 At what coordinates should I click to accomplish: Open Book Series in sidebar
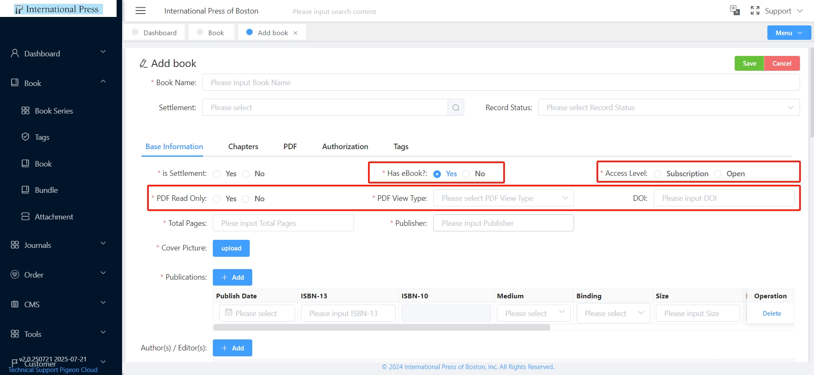(54, 111)
